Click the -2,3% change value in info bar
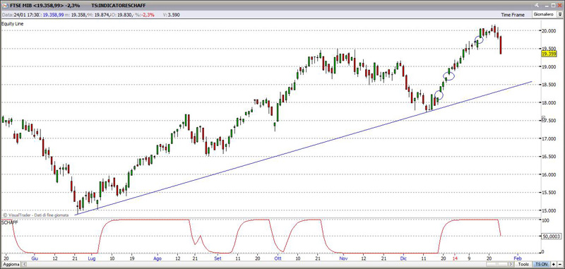This screenshot has width=565, height=269. tap(148, 15)
